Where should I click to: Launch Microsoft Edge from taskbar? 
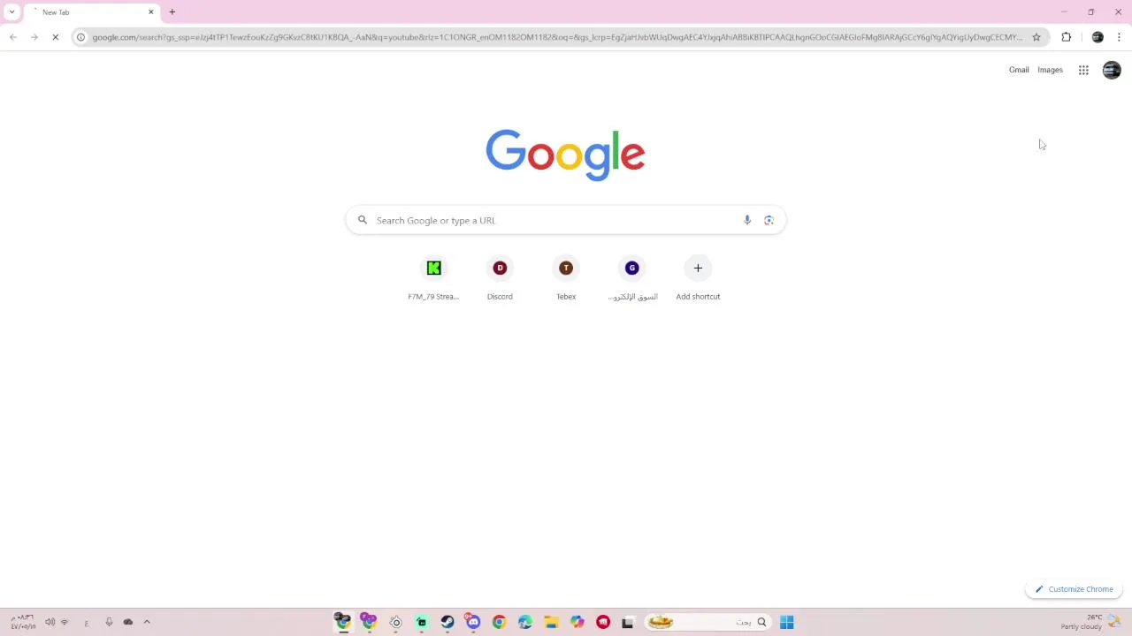tap(525, 622)
